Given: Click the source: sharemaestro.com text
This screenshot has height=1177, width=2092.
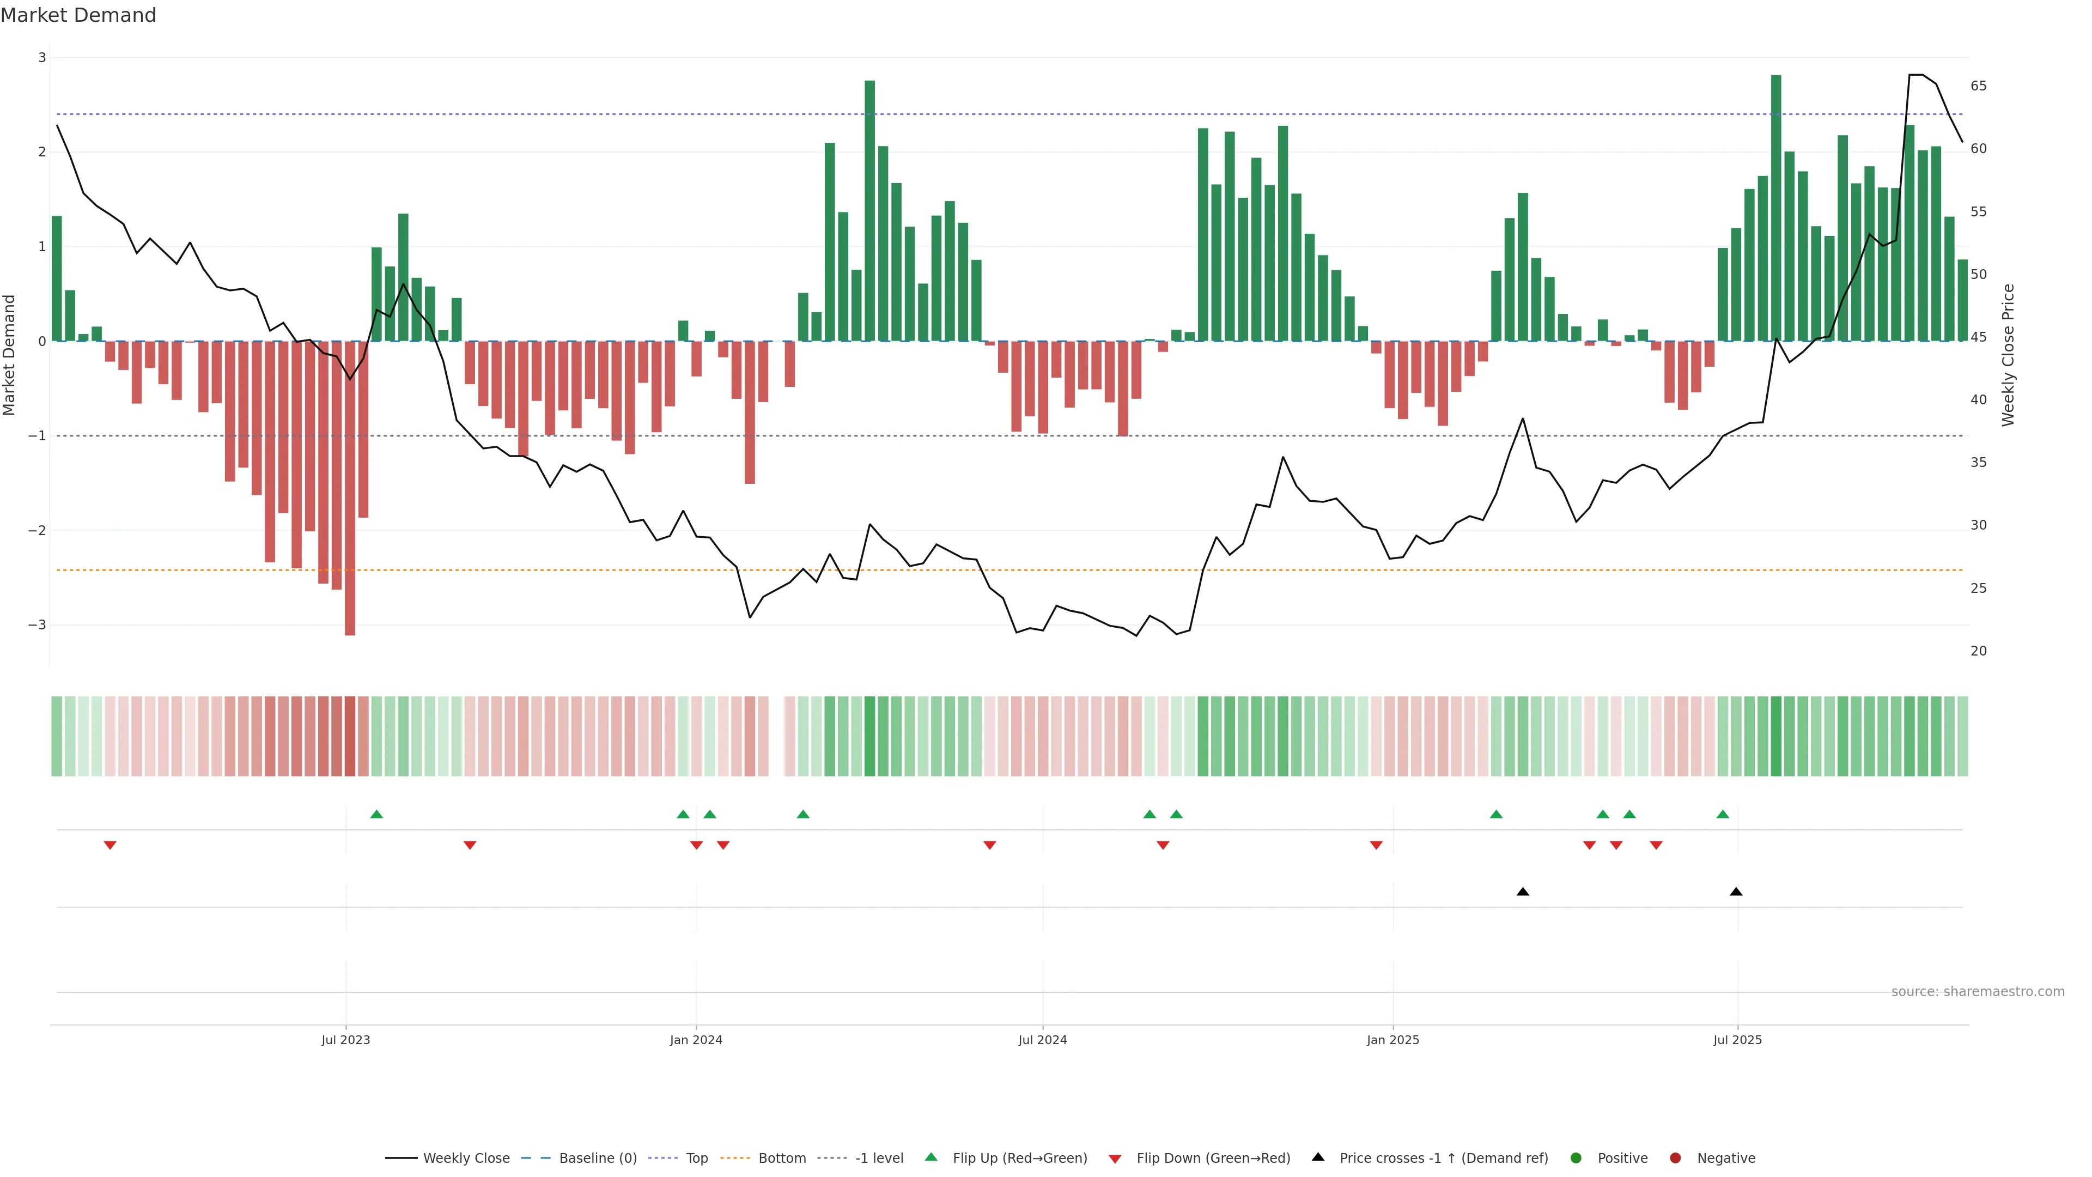Looking at the screenshot, I should (1978, 992).
